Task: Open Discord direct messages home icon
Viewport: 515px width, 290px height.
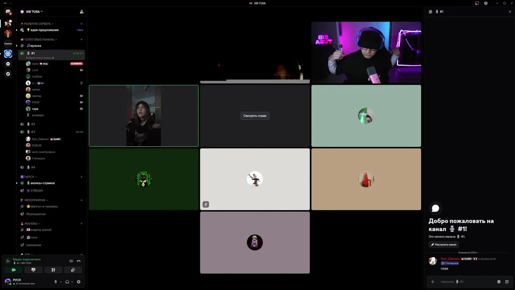Action: pos(8,12)
